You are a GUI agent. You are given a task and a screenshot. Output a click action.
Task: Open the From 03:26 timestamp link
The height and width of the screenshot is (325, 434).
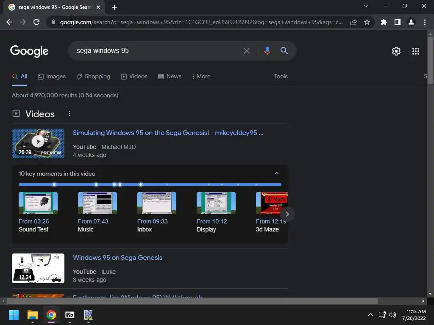pos(34,222)
